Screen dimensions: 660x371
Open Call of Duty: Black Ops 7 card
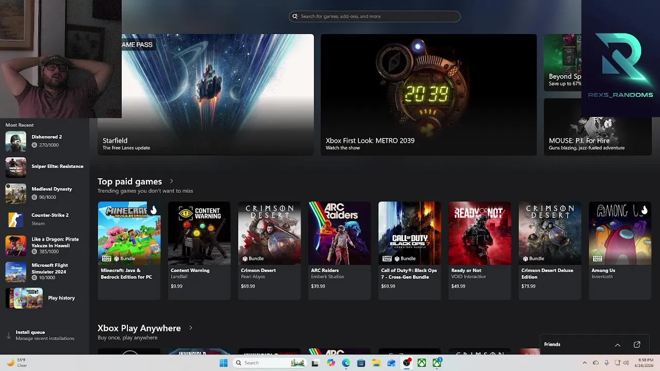pyautogui.click(x=409, y=250)
